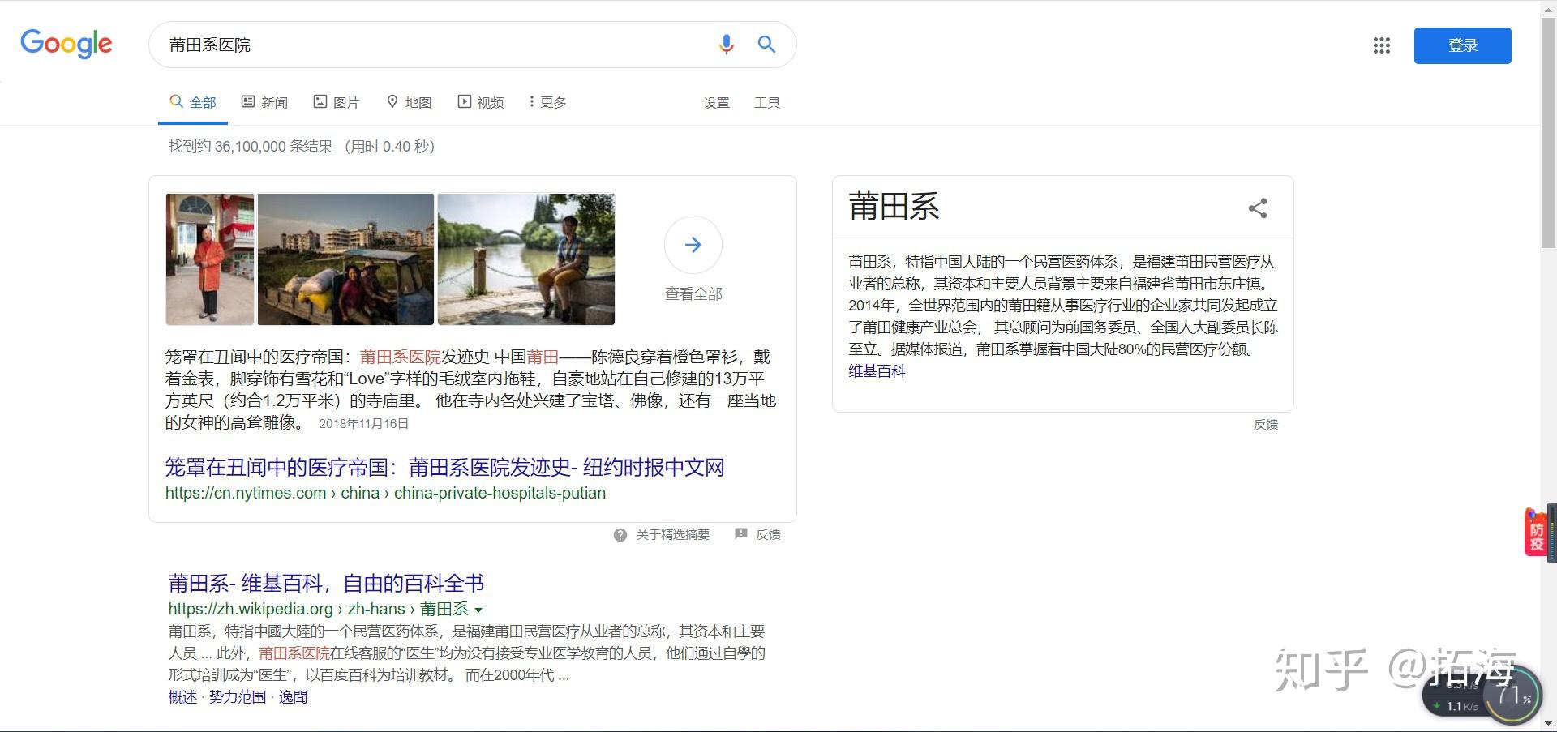Start voice search with the microphone icon
Viewport: 1557px width, 732px height.
click(726, 45)
